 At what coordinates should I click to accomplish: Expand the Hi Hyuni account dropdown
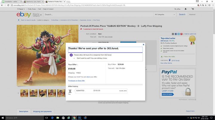21,9
